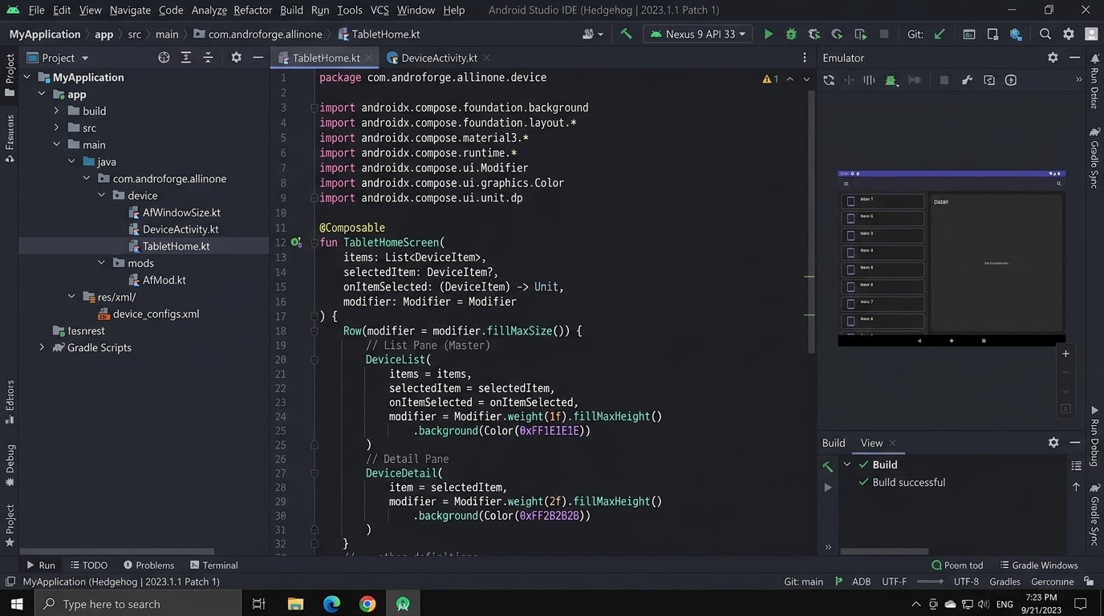Click the locate target icon in the Project panel

(164, 57)
